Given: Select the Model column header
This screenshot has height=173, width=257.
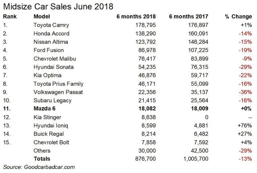Looking at the screenshot, I should point(41,18).
